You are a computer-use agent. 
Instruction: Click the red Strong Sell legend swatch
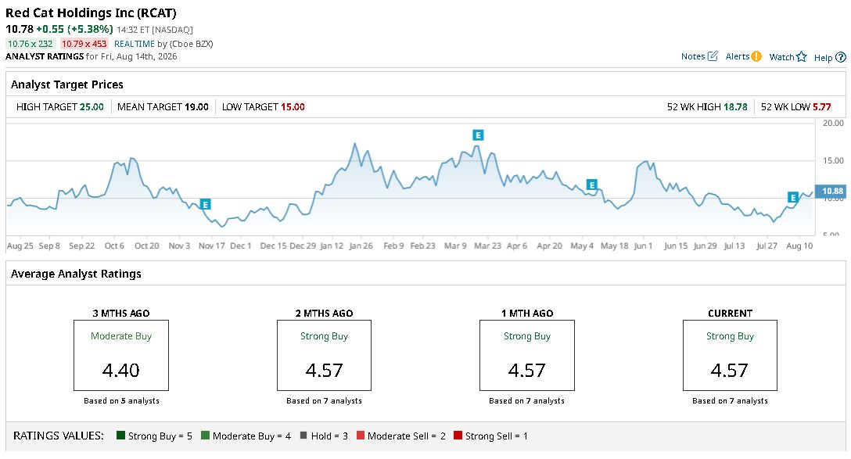[x=458, y=435]
